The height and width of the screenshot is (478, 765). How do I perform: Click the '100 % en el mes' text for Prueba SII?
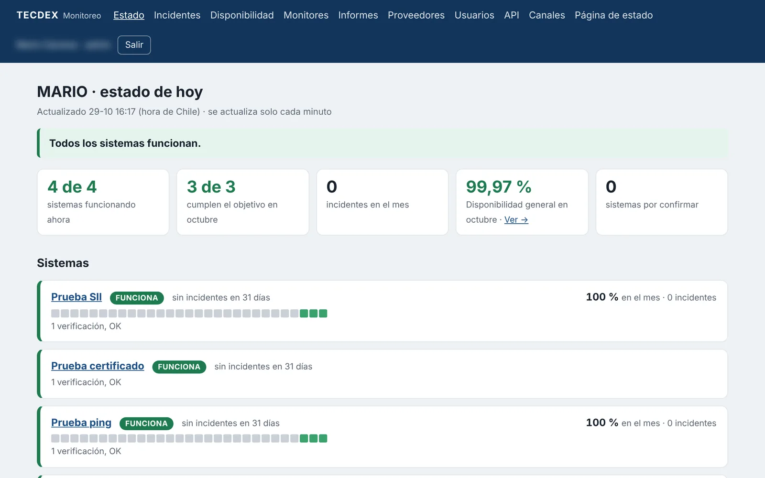pos(623,297)
